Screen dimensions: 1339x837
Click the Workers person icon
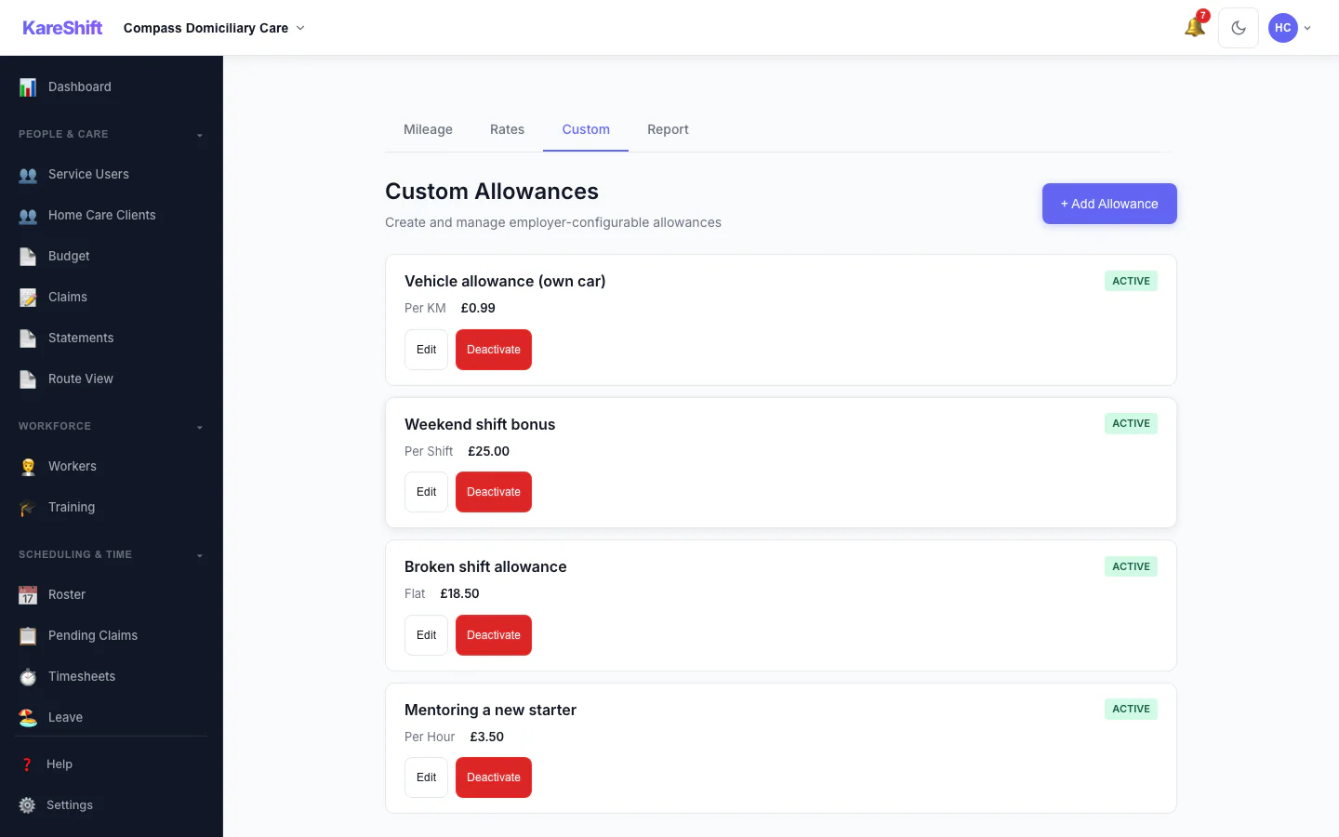28,467
